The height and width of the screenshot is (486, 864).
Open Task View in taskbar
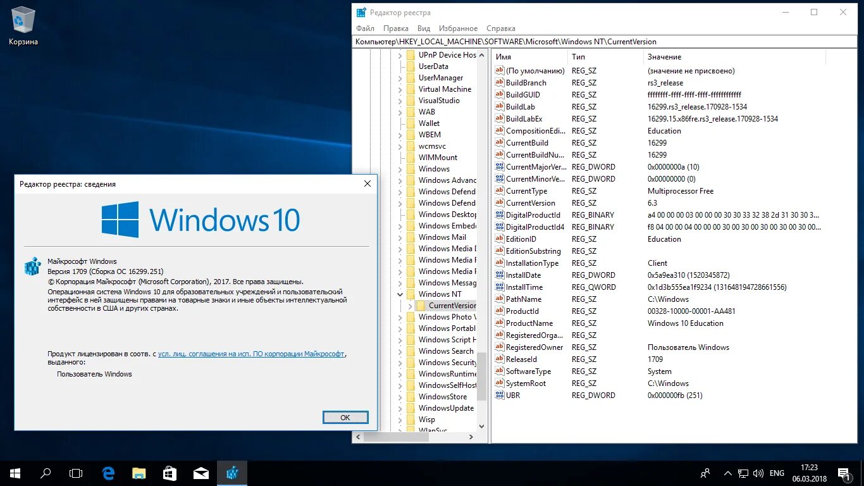pos(76,473)
